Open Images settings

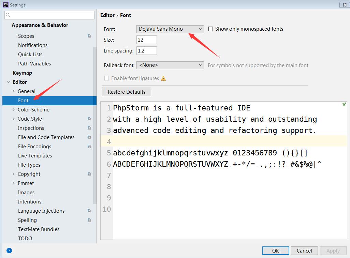point(26,193)
